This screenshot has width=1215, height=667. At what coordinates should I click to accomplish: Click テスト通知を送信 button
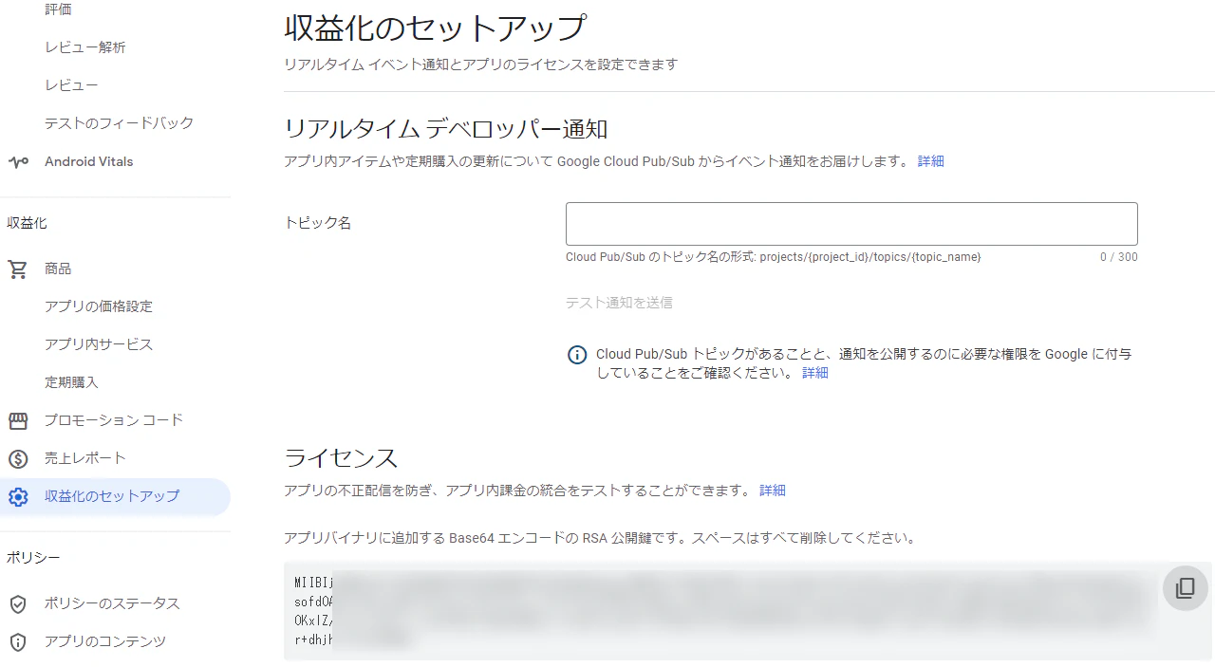[x=619, y=303]
